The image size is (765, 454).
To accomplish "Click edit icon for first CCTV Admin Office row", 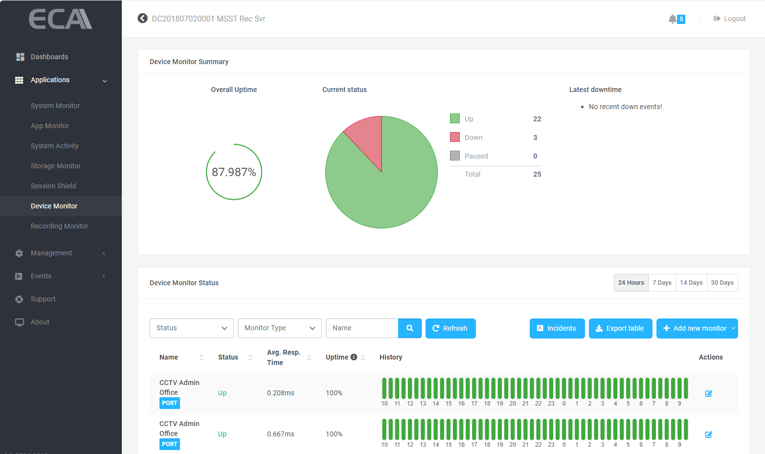I will 708,393.
